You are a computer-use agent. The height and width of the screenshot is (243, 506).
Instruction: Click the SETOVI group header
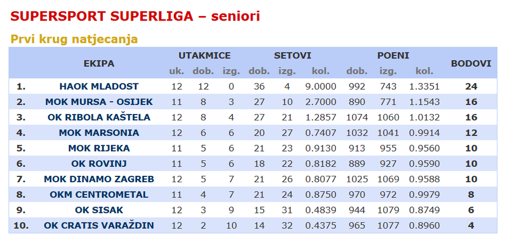[x=293, y=56]
